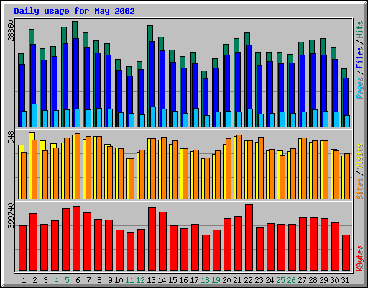Image resolution: width=368 pixels, height=288 pixels.
Task: Select the orange Sites bar for day 21
Action: (239, 167)
